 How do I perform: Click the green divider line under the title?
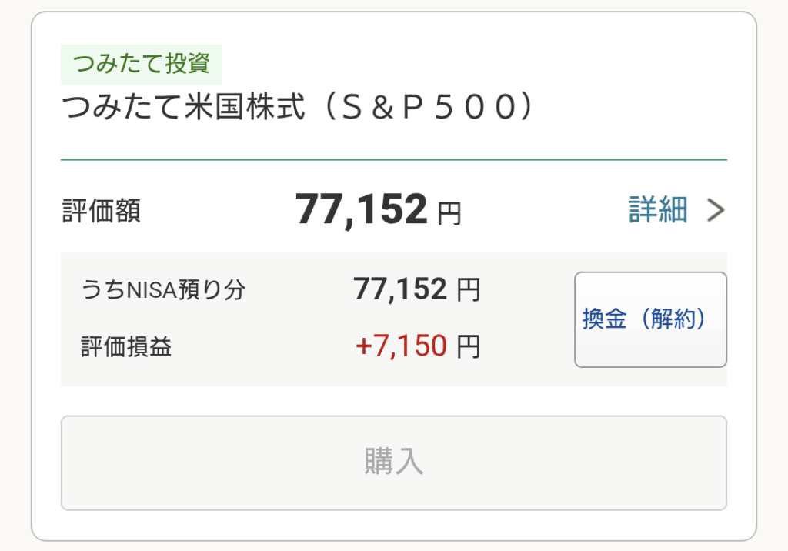pos(393,159)
